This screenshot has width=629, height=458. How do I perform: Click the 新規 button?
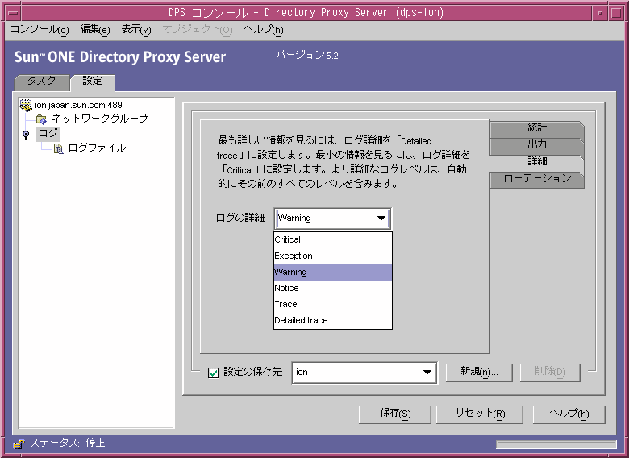point(479,373)
